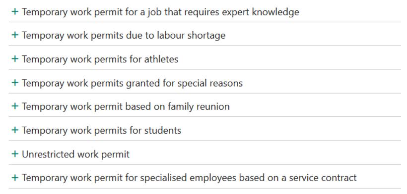
Task: Click the plus icon for athletes work permits
Action: (15, 59)
